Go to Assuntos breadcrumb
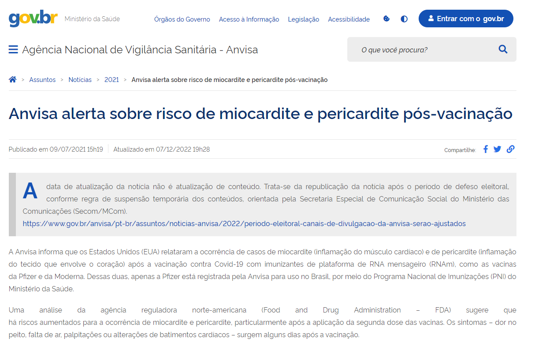The width and height of the screenshot is (535, 346). [42, 80]
